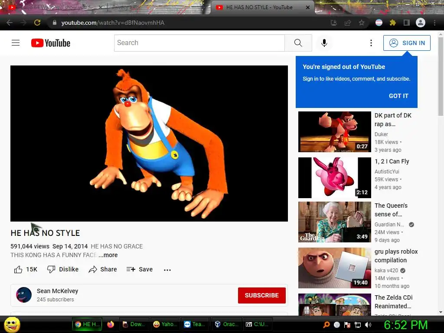View site info via padlock icon
The image size is (444, 333).
point(55,23)
